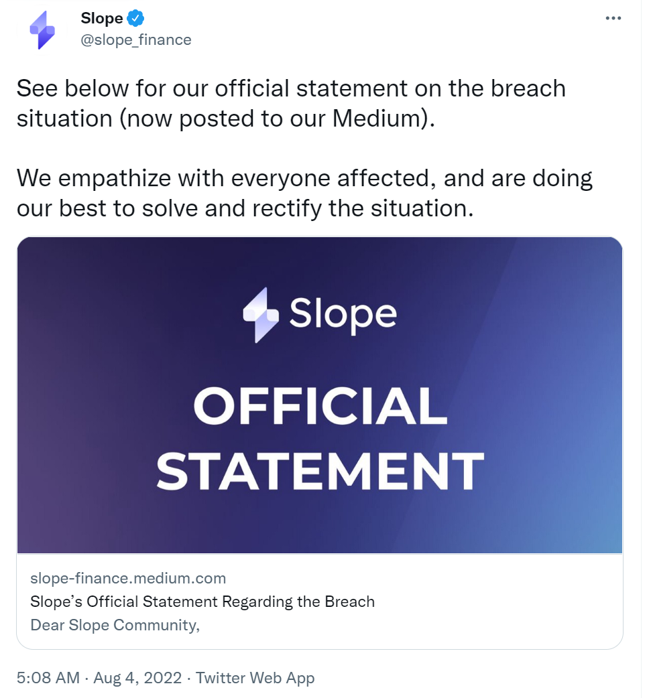This screenshot has height=698, width=649.
Task: Click the Slope profile avatar
Action: click(42, 29)
